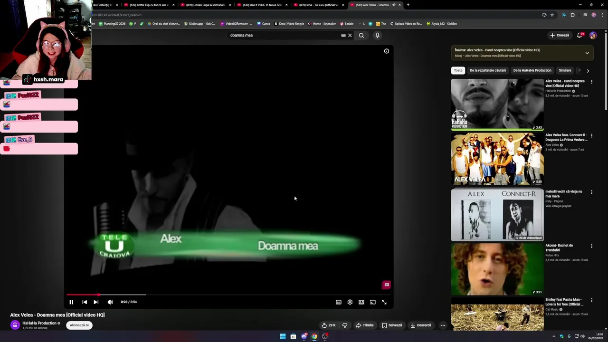Open the YouTube notifications bell

(x=580, y=35)
